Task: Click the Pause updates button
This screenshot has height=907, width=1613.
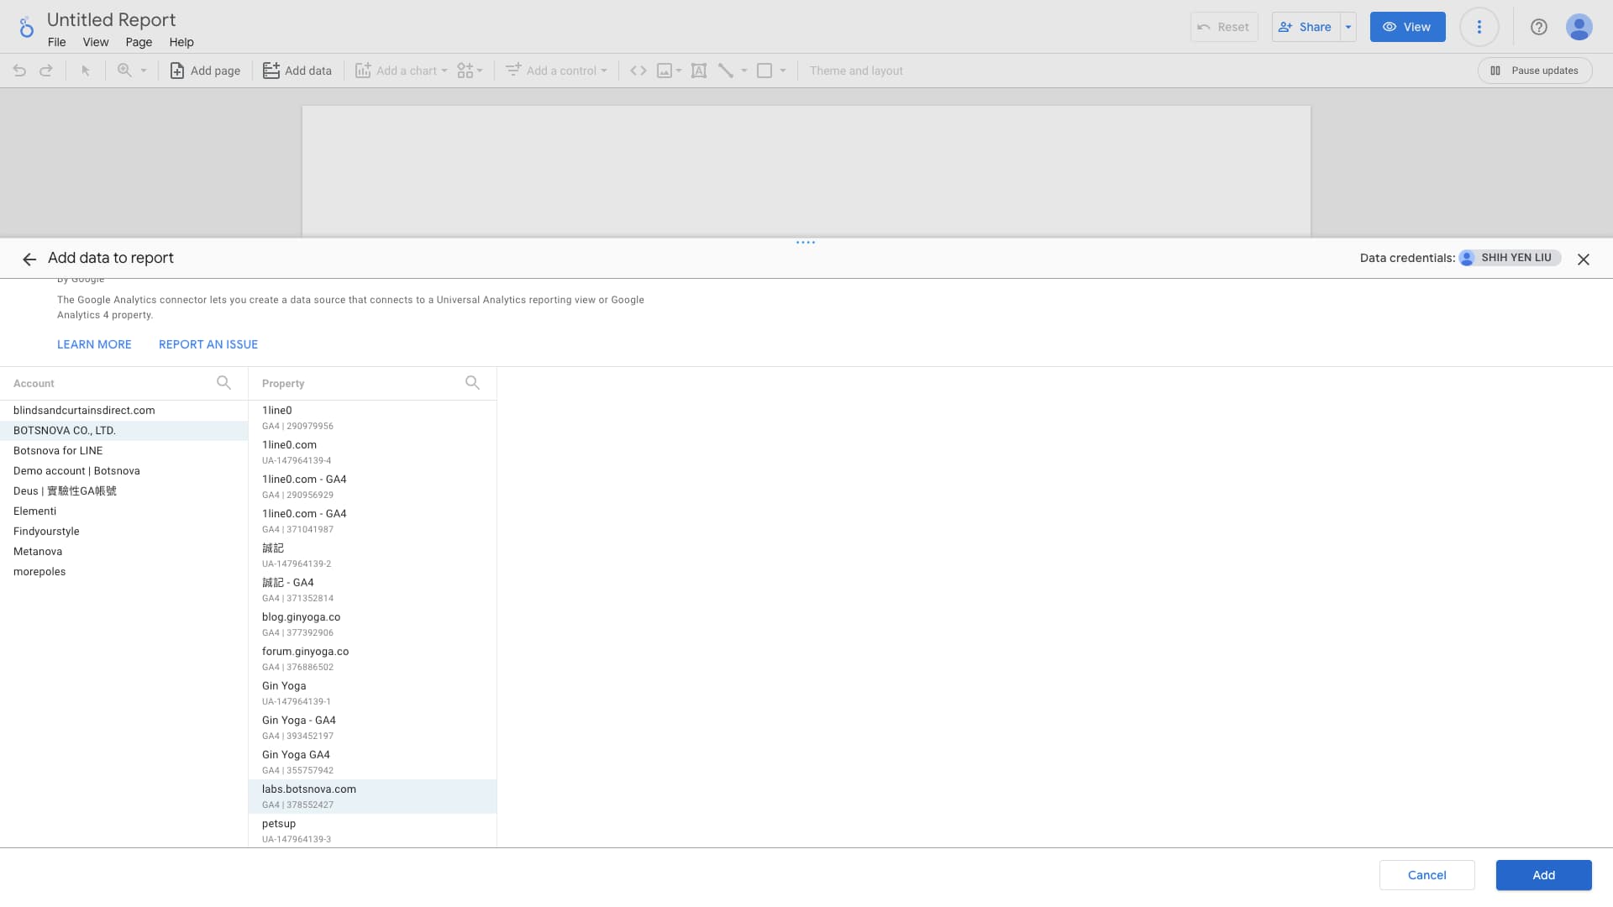Action: [x=1534, y=71]
